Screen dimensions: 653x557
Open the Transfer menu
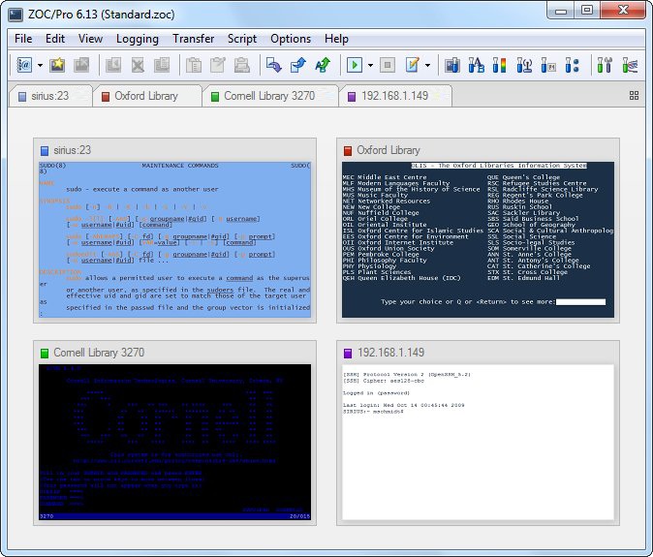(193, 39)
